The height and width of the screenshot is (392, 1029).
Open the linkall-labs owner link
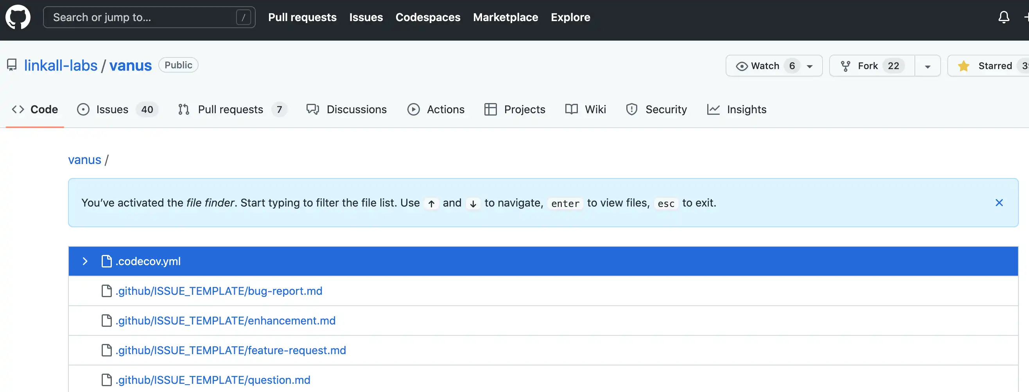point(61,66)
